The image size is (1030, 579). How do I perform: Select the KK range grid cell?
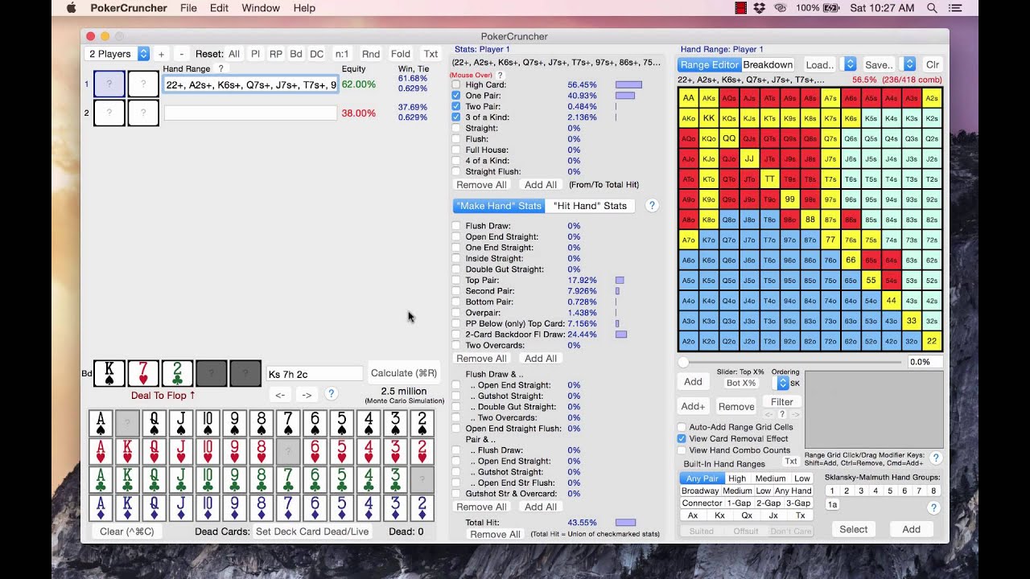(x=709, y=117)
